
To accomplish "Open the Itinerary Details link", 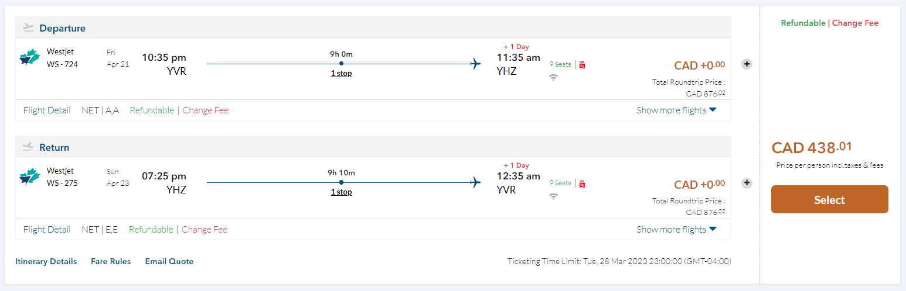I will tap(46, 261).
